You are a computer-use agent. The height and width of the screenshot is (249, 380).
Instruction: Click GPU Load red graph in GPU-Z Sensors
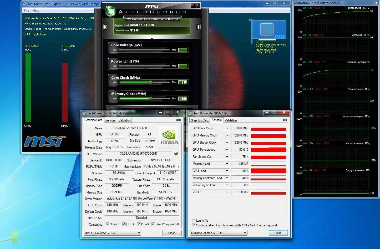coord(268,171)
